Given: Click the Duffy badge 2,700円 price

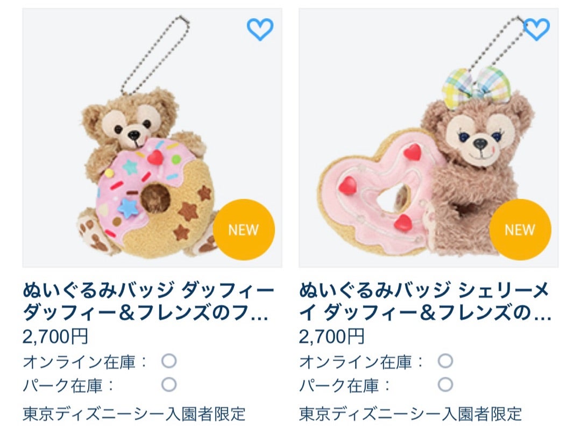Looking at the screenshot, I should coord(55,336).
